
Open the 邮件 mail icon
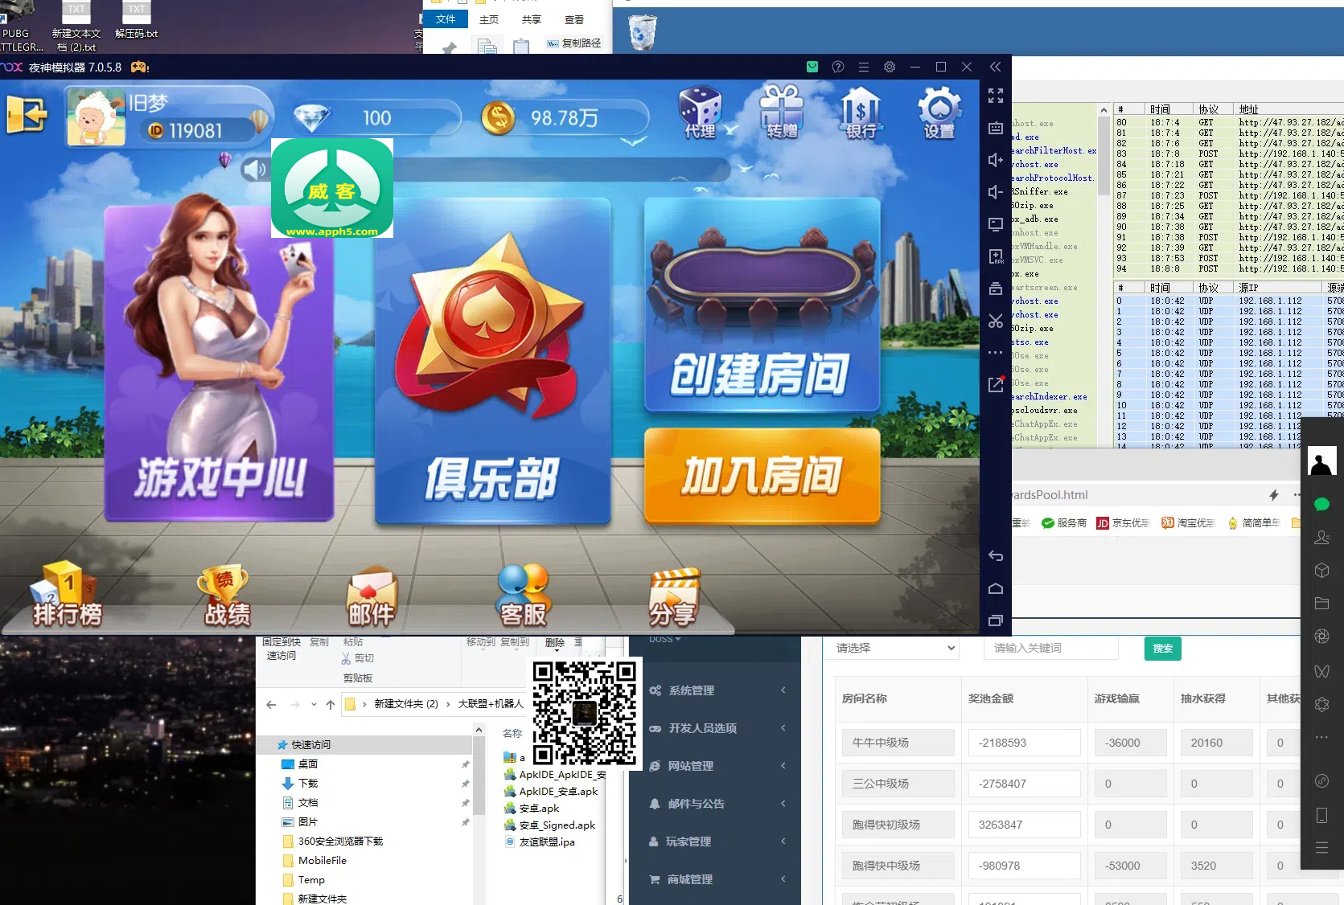click(x=372, y=598)
